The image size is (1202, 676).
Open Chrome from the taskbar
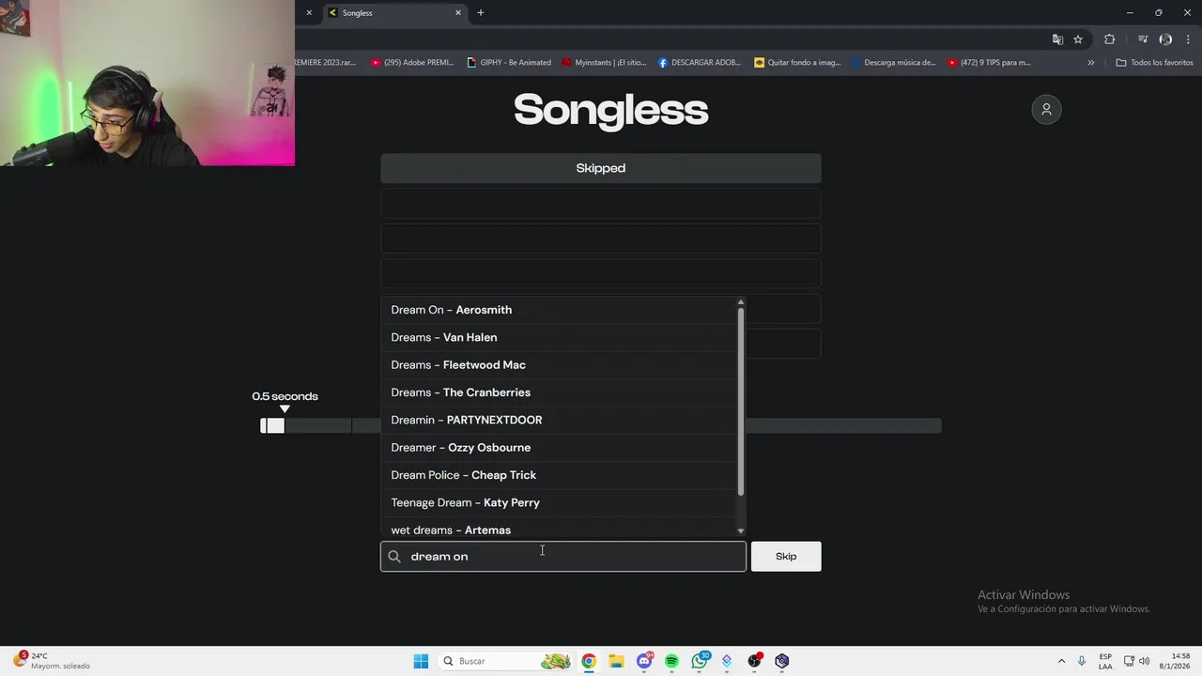point(589,661)
